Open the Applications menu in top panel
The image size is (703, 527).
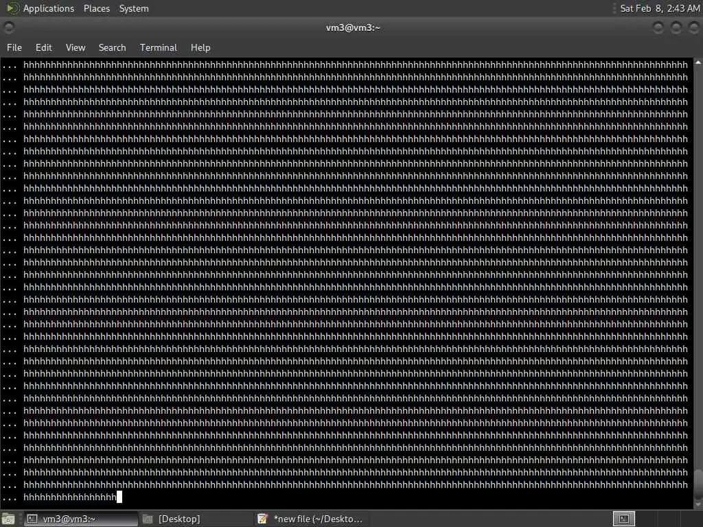tap(49, 8)
